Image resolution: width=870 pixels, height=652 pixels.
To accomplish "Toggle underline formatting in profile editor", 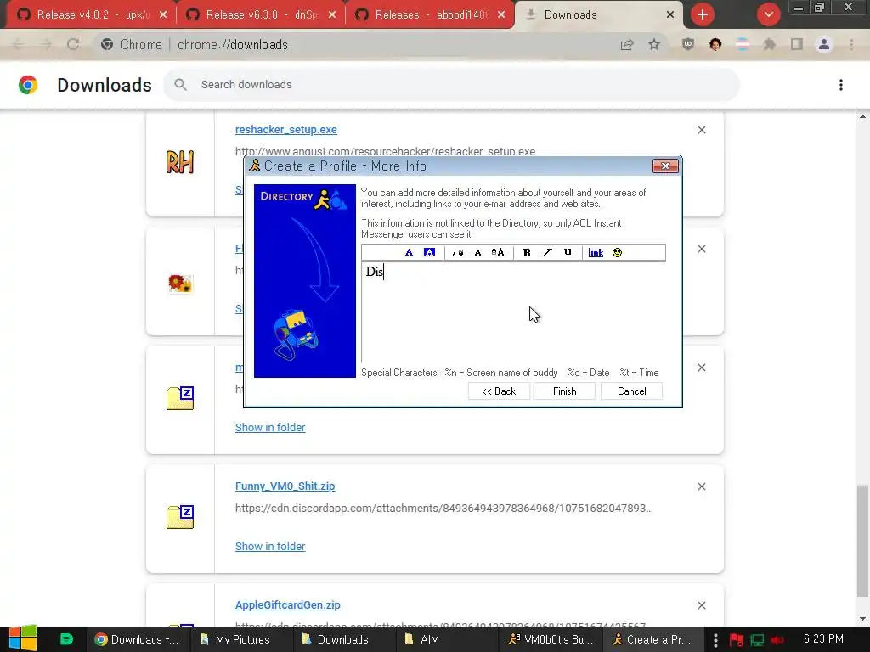I will coord(568,252).
